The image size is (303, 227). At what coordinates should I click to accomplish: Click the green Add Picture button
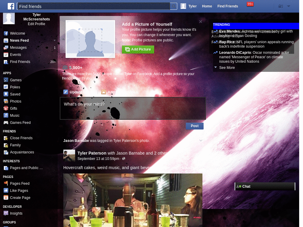(x=138, y=49)
